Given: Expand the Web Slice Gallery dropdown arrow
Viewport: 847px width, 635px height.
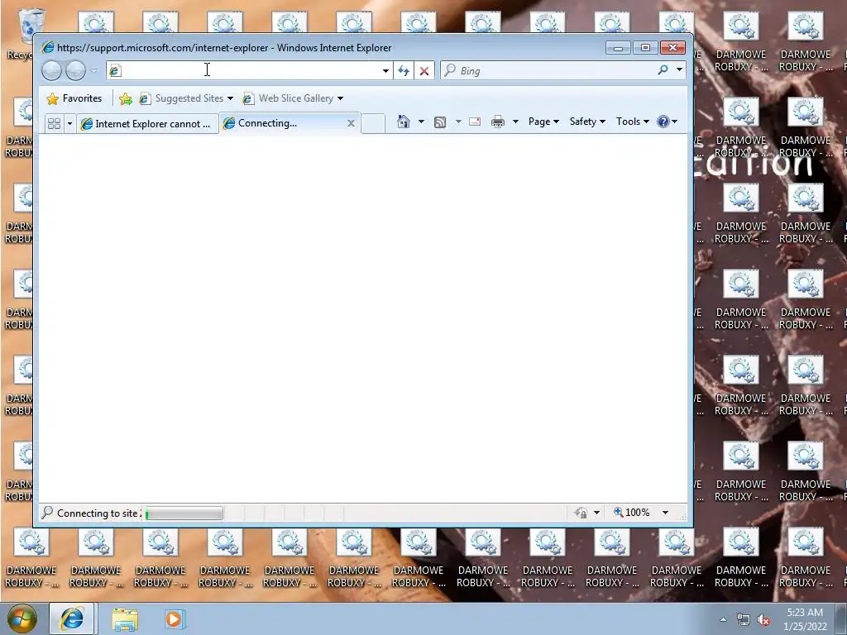Looking at the screenshot, I should click(340, 98).
